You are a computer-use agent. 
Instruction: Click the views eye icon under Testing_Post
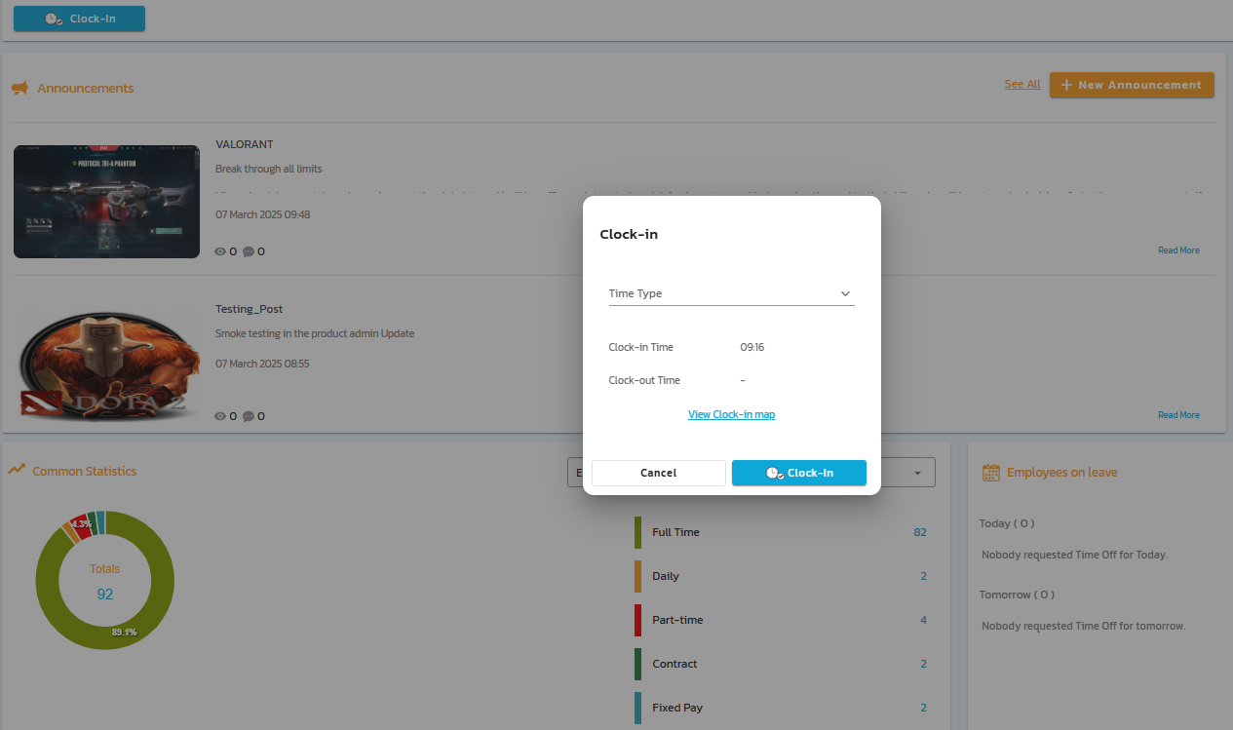(220, 416)
